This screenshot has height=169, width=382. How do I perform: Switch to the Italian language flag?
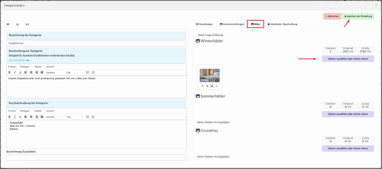pyautogui.click(x=27, y=24)
